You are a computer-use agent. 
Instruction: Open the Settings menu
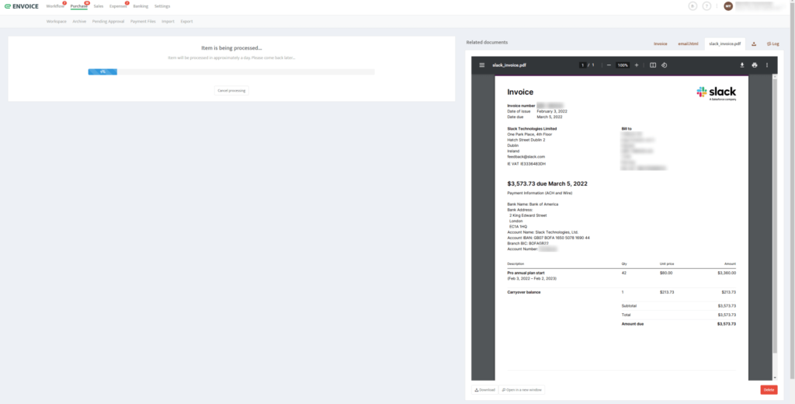(x=162, y=6)
